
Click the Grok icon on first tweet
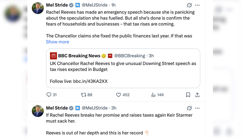click(x=189, y=5)
